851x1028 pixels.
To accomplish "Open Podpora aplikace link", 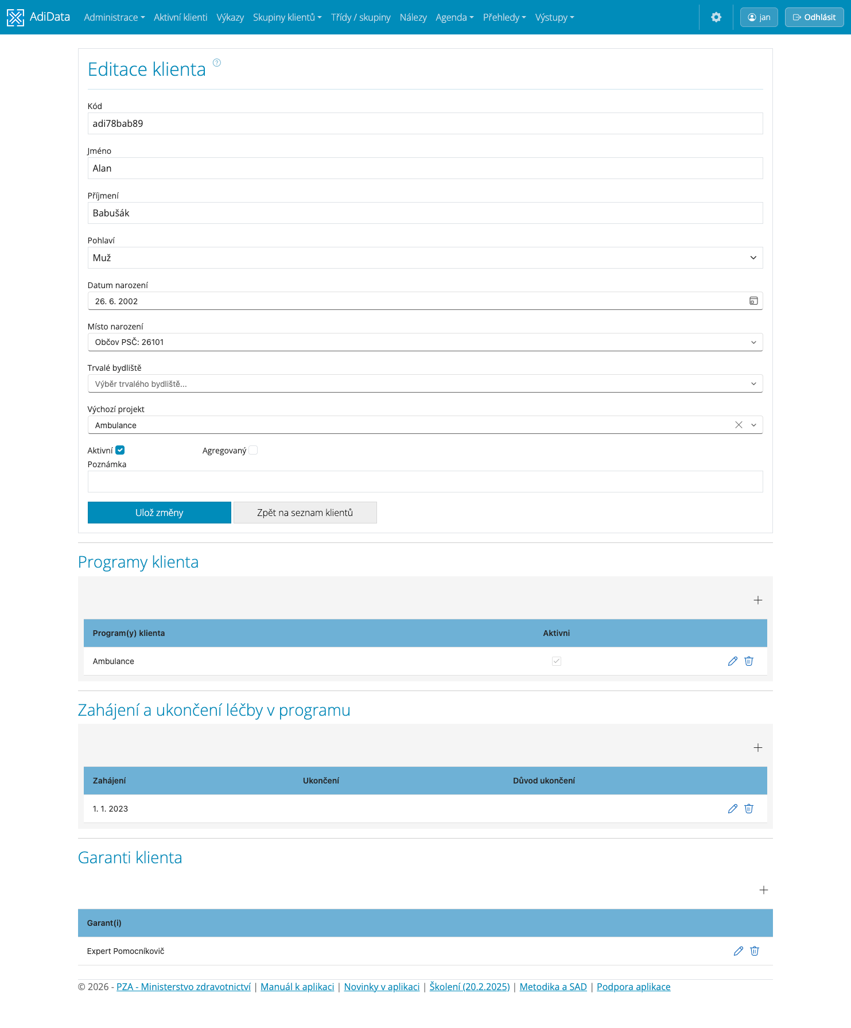I will pos(634,987).
